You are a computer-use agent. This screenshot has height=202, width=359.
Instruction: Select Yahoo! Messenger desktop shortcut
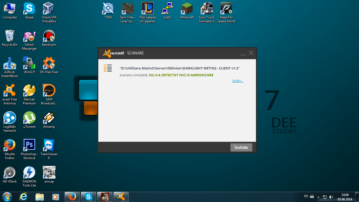click(x=29, y=40)
